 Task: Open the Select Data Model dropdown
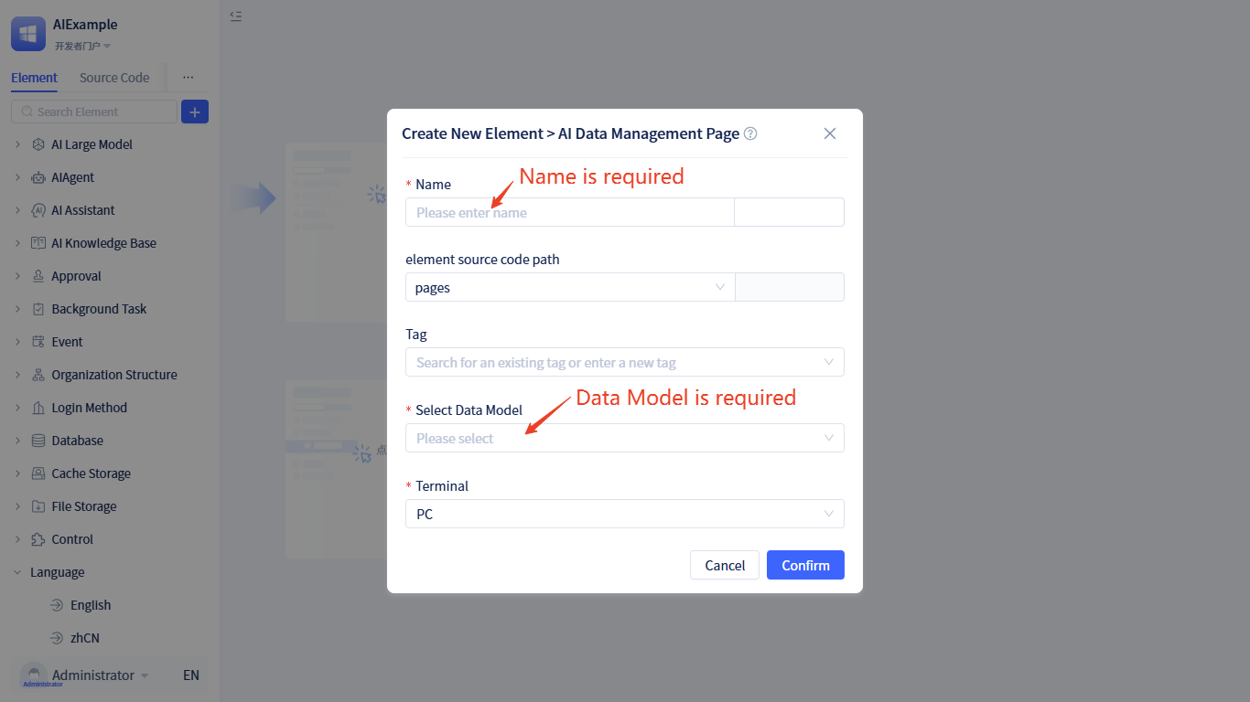click(x=625, y=438)
